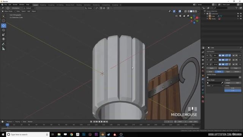Image resolution: width=243 pixels, height=137 pixels.
Task: Hide the Collection in outliner
Action: 241,14
